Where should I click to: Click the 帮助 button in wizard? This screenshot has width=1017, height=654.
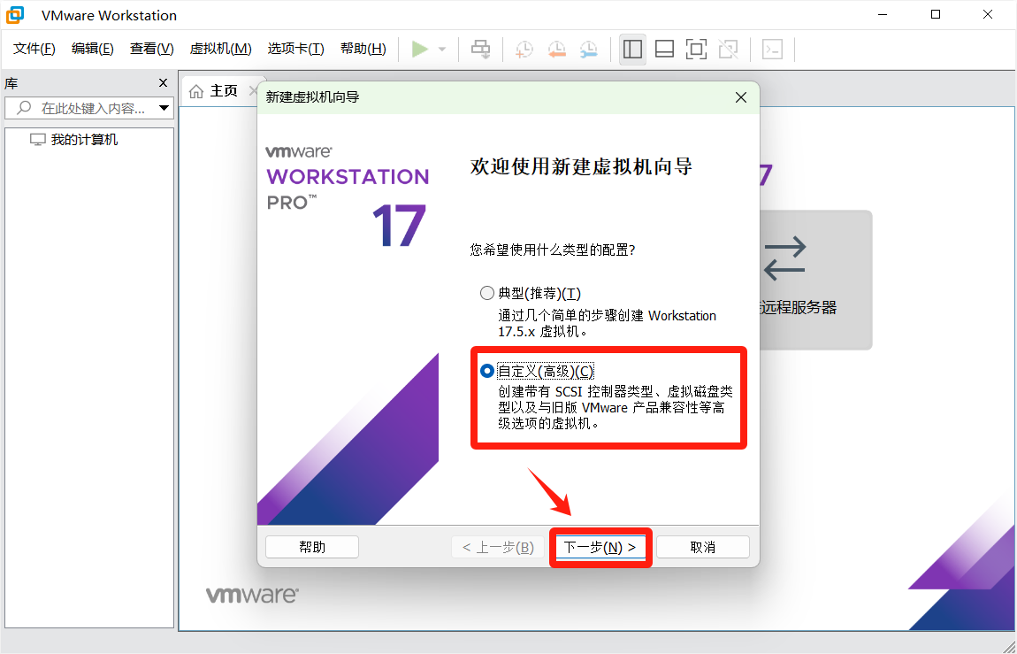312,547
